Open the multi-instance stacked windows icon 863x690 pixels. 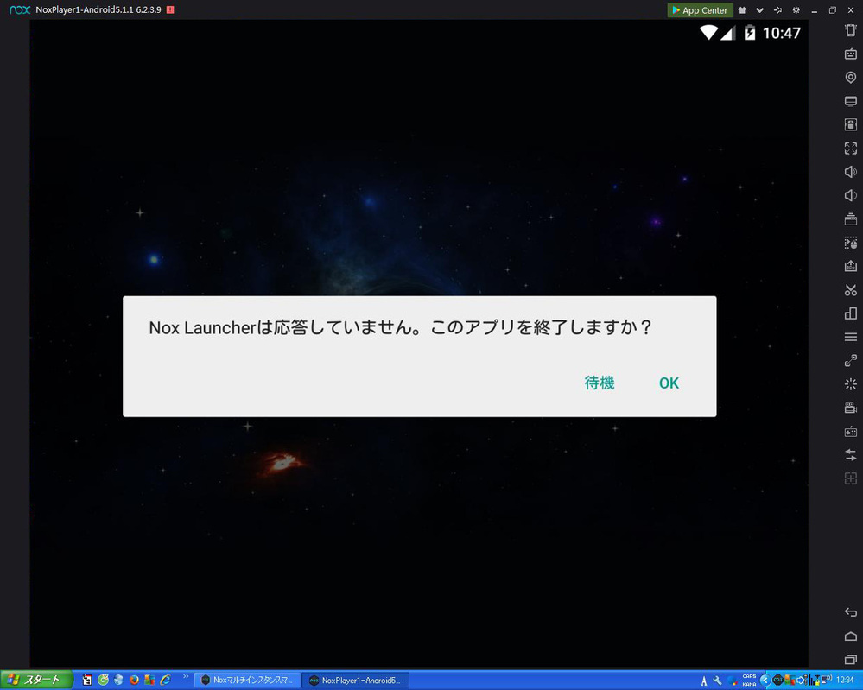click(850, 313)
